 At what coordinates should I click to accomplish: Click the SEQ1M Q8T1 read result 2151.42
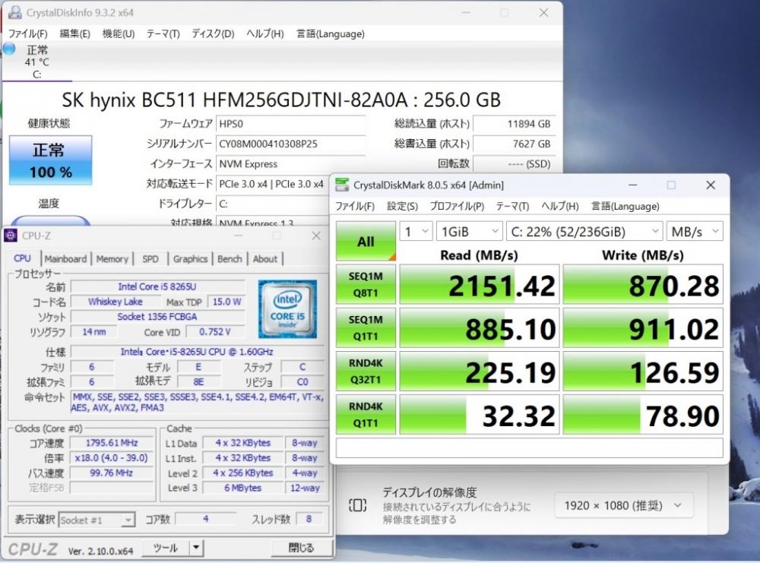[x=480, y=285]
